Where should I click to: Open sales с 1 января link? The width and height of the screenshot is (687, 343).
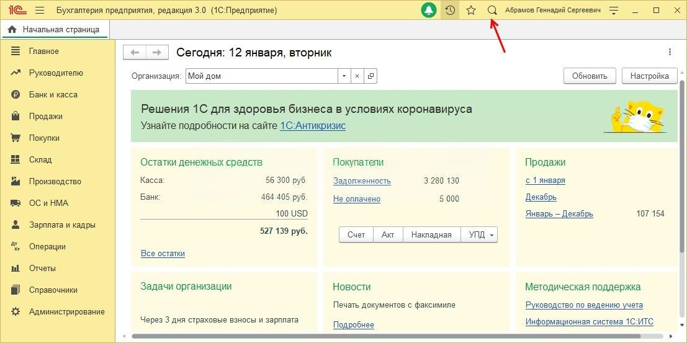coord(545,180)
